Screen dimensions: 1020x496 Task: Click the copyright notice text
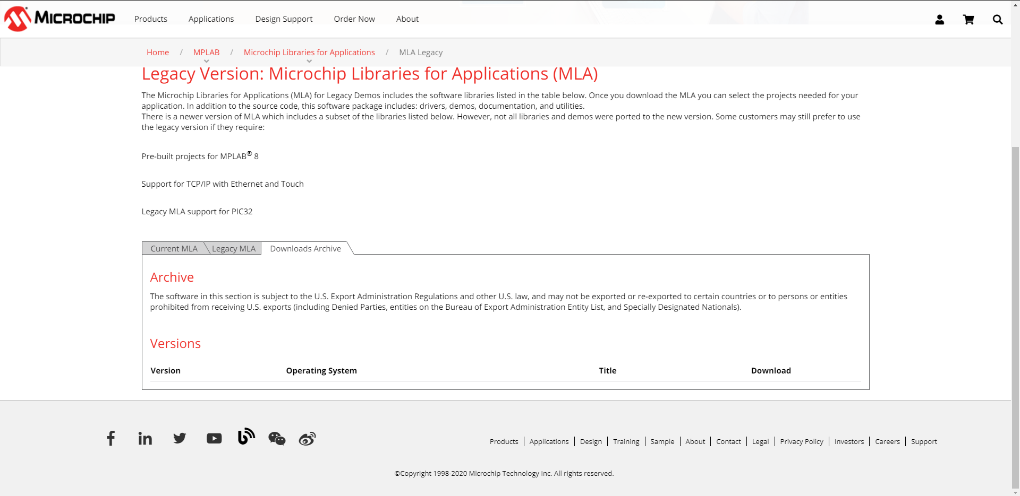pyautogui.click(x=504, y=473)
